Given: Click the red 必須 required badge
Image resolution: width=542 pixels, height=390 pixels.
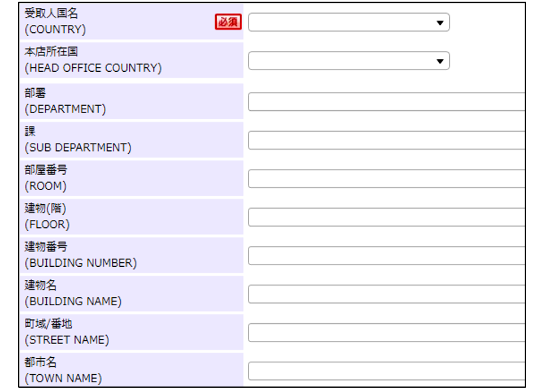Looking at the screenshot, I should pos(228,22).
